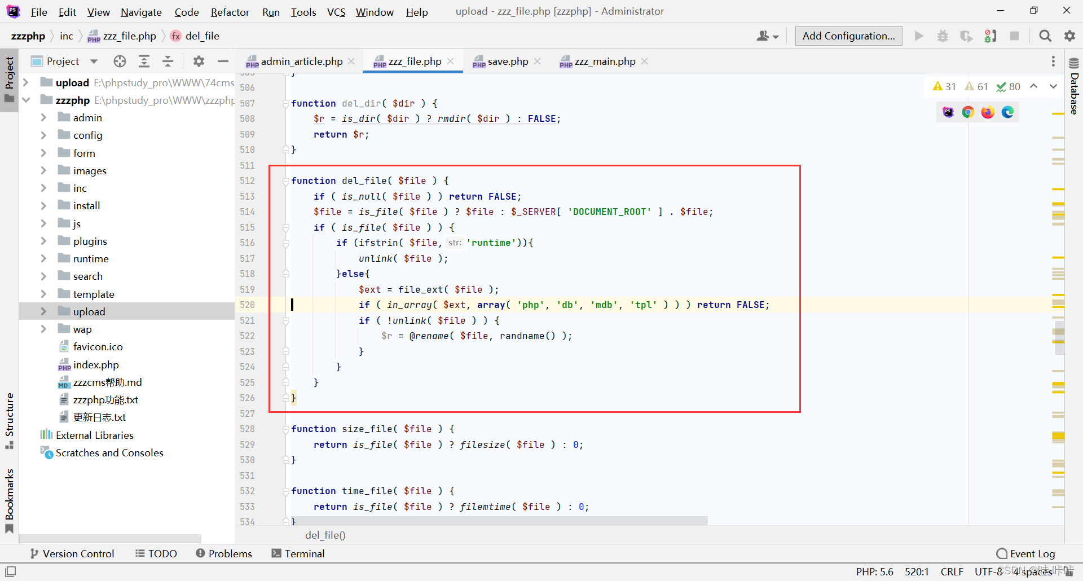Click Run with Coverage shield icon
Viewport: 1083px width, 581px height.
pos(966,36)
